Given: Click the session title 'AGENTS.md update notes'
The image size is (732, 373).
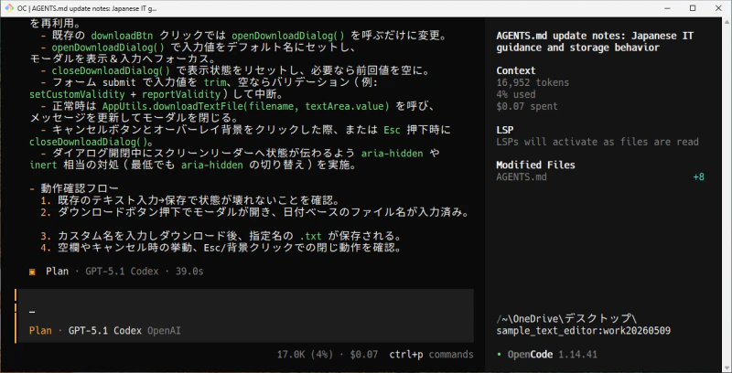Looking at the screenshot, I should [595, 41].
